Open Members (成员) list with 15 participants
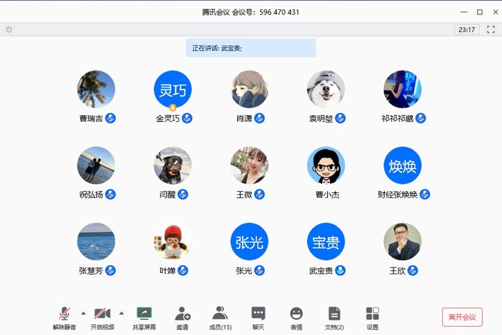This screenshot has width=502, height=335. (x=220, y=314)
